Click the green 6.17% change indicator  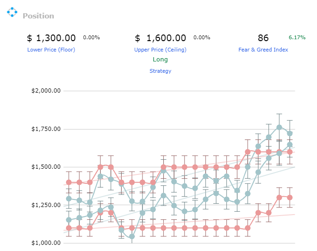point(297,37)
